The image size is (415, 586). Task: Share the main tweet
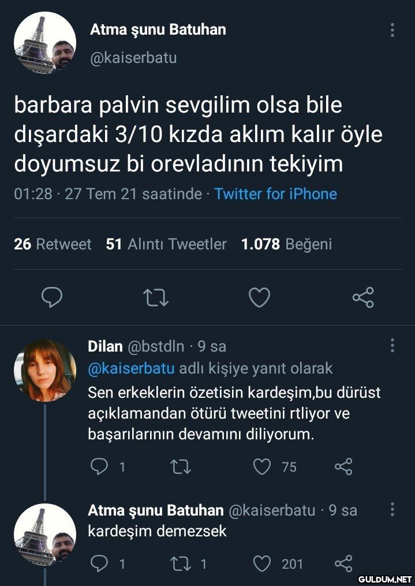point(363,297)
